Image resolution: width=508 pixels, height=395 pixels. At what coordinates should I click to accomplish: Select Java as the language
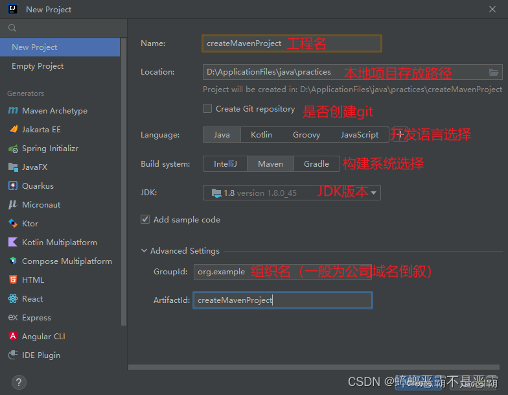(222, 135)
